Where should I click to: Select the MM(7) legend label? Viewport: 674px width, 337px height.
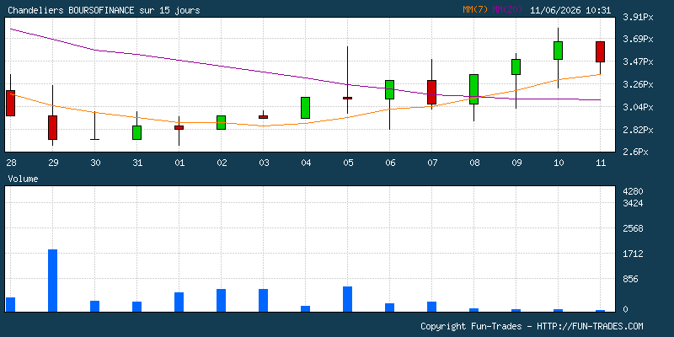tap(475, 9)
